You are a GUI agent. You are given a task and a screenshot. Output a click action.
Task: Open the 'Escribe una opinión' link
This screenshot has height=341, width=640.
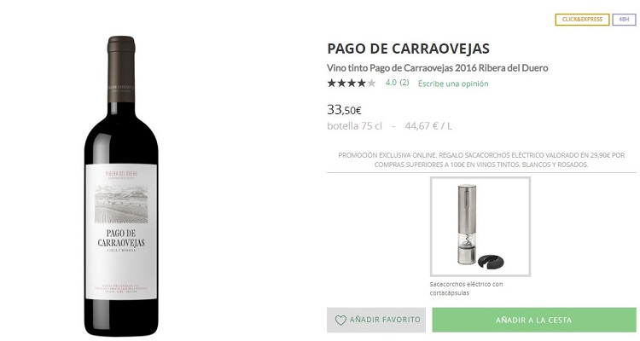pyautogui.click(x=453, y=84)
